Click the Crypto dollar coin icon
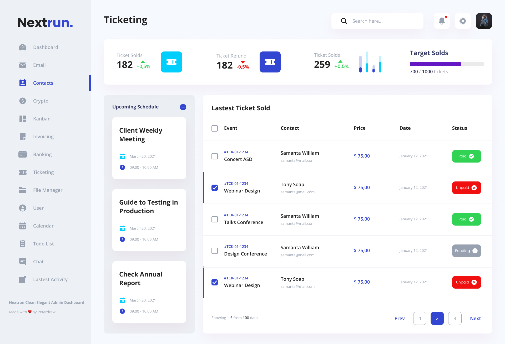Viewport: 505px width, 344px height. coord(23,101)
